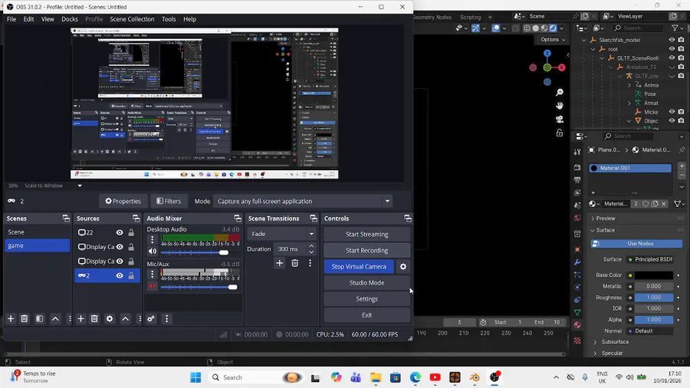Open Blender World properties tab icon
The image size is (690, 388).
pos(577,218)
